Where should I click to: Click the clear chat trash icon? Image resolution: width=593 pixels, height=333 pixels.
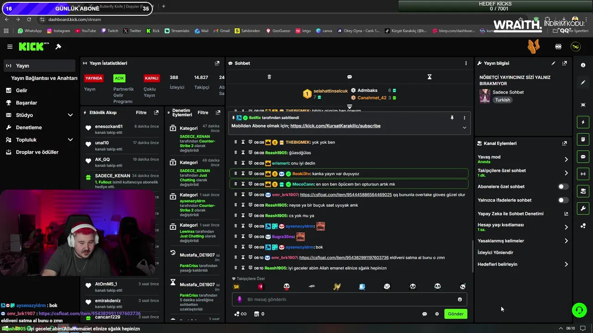(269, 77)
